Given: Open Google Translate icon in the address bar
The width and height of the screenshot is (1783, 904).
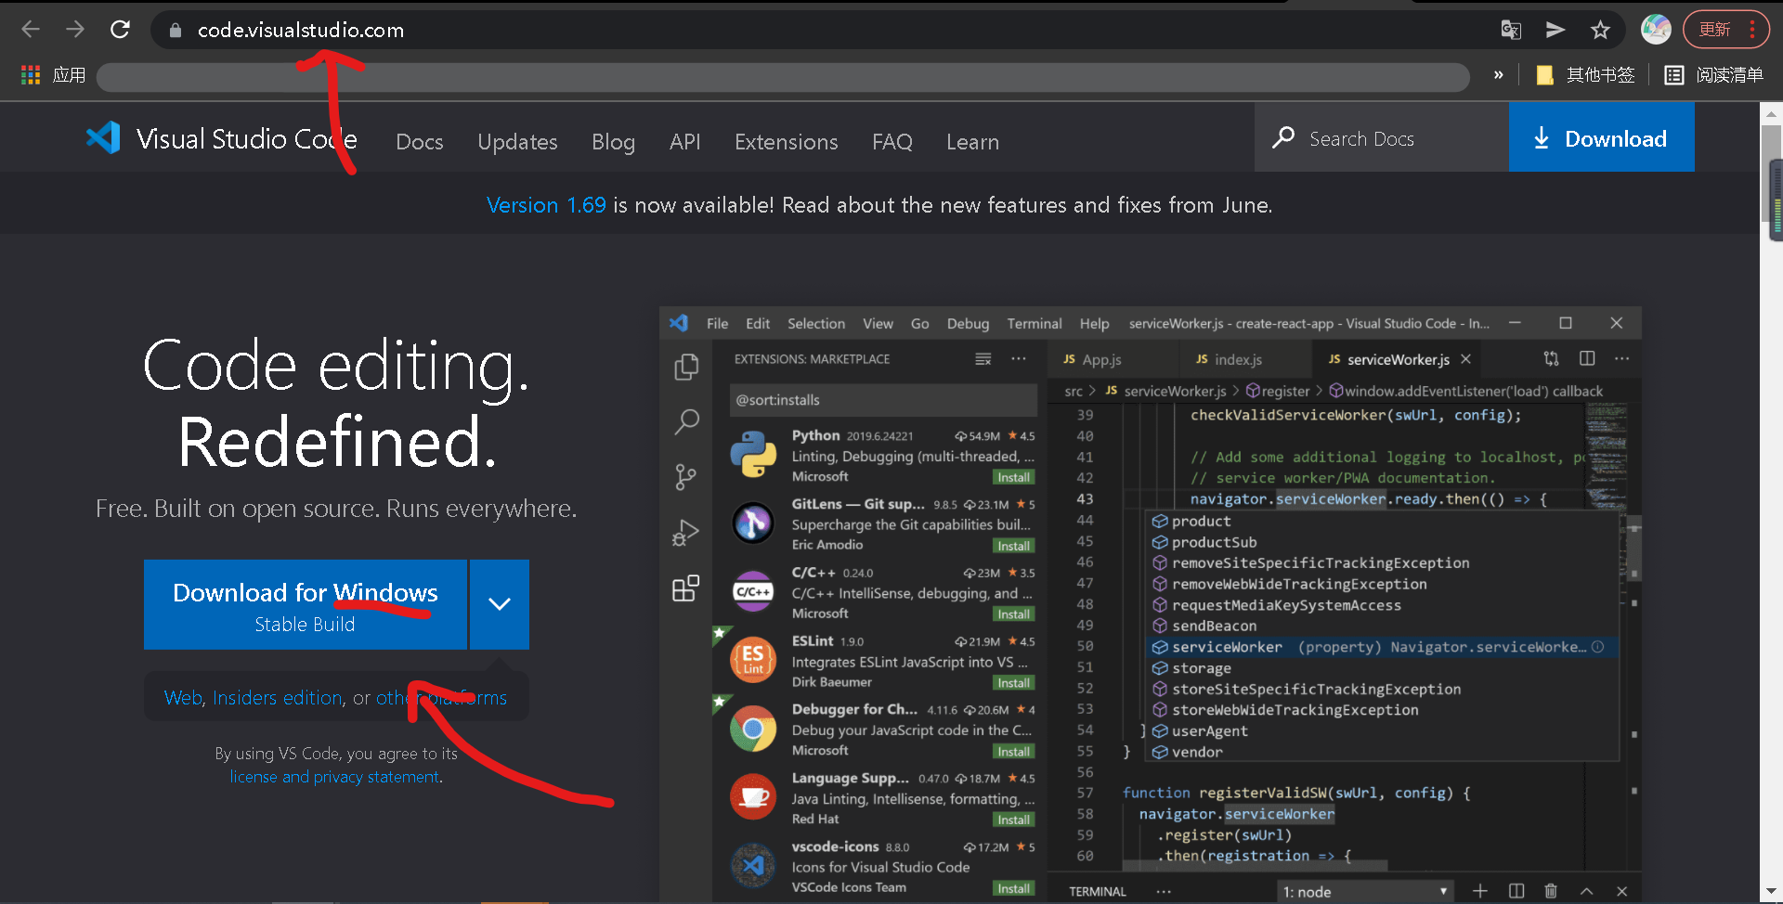Looking at the screenshot, I should 1510,30.
